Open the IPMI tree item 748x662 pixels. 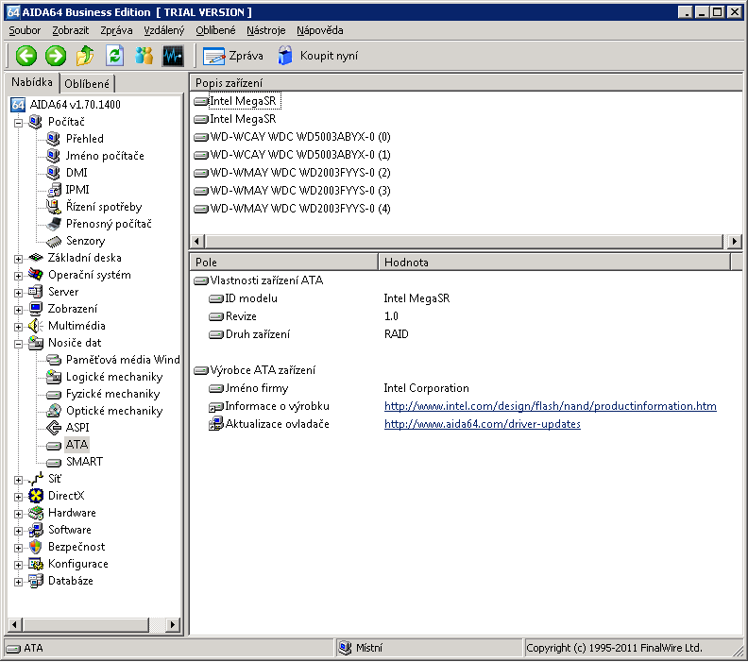(77, 190)
